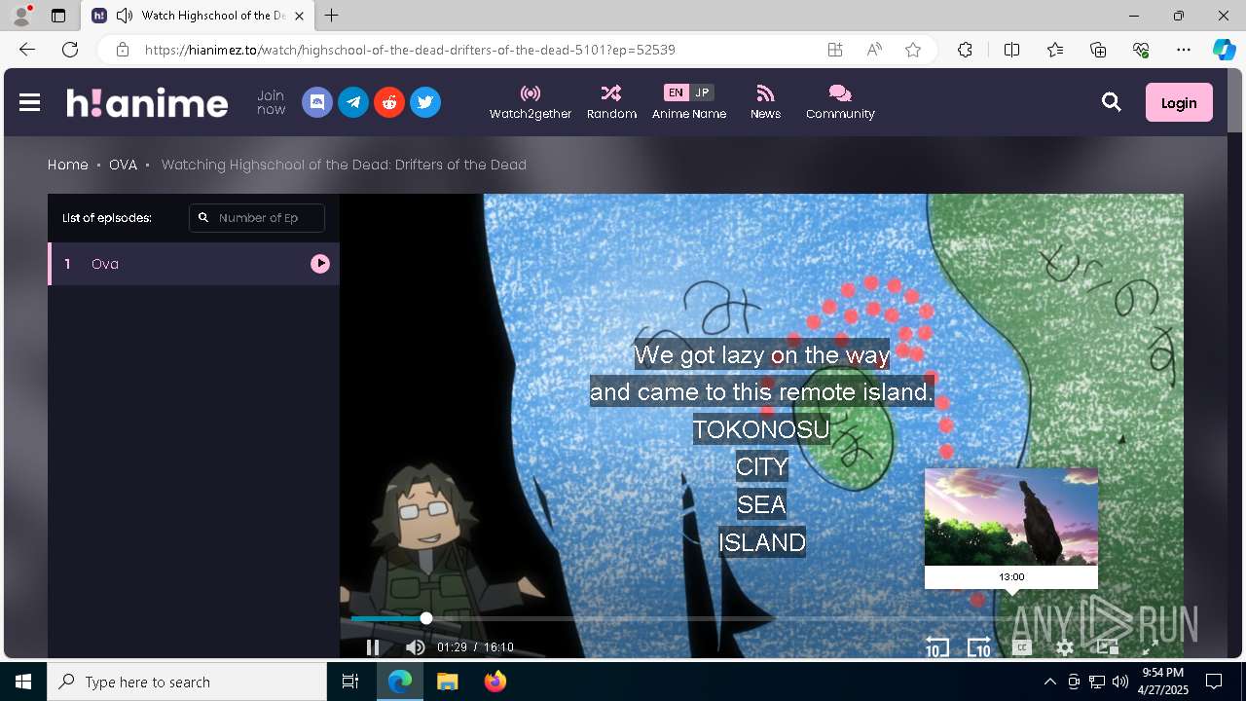The image size is (1246, 701).
Task: Open the Edge profile icon
Action: [x=21, y=16]
